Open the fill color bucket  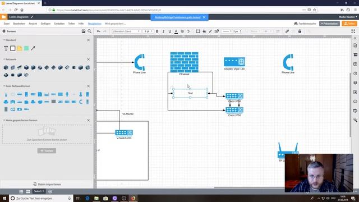tap(204, 31)
